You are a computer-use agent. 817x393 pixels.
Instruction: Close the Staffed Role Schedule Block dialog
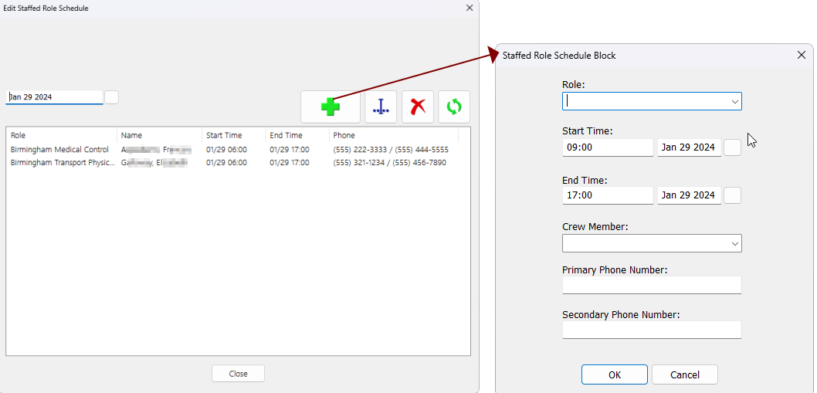click(802, 56)
